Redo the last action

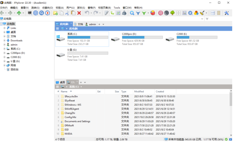coord(96,13)
